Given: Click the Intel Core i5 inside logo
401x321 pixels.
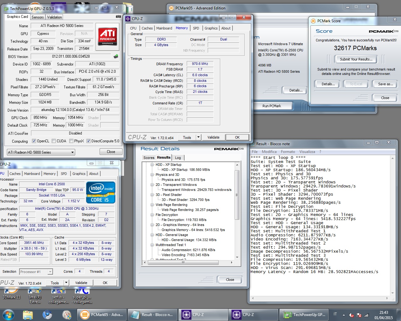Looking at the screenshot, I should click(101, 192).
